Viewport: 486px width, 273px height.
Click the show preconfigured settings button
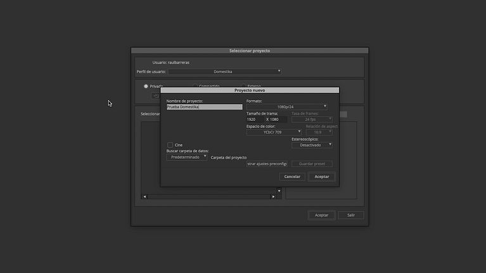267,164
